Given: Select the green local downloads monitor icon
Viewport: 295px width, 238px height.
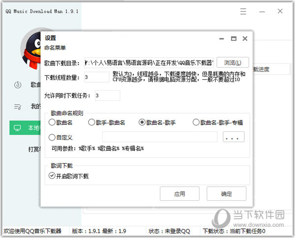Looking at the screenshot, I should [x=17, y=128].
